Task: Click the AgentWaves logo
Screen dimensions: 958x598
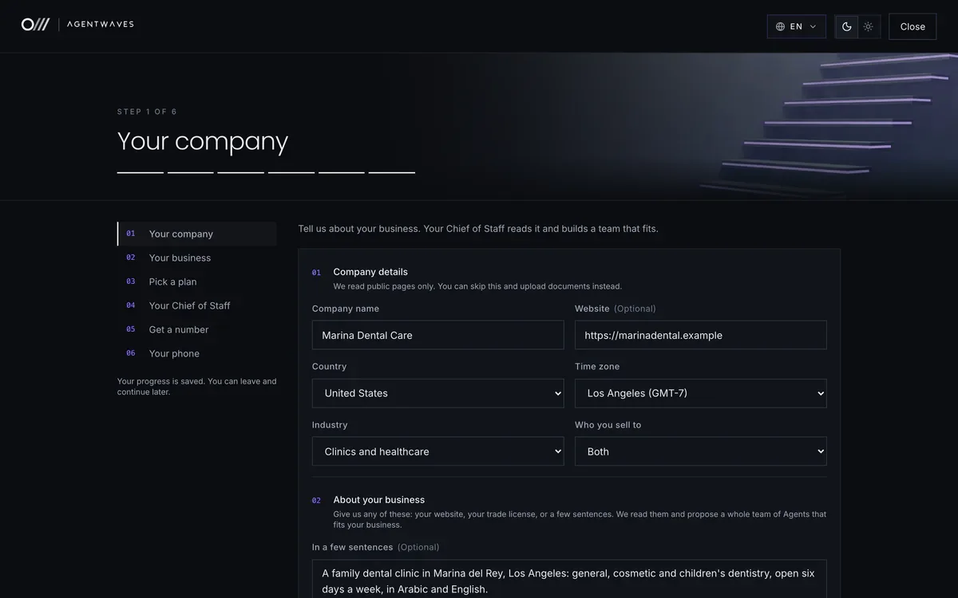Action: pos(77,25)
